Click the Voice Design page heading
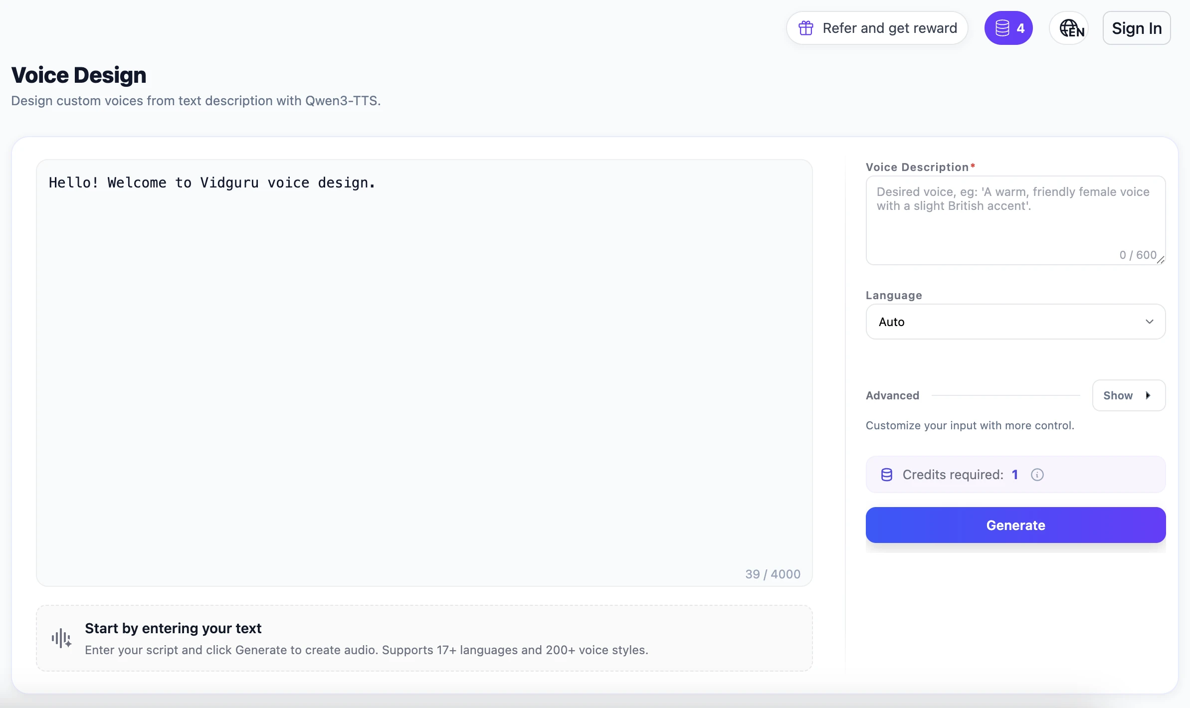1190x708 pixels. pos(79,75)
